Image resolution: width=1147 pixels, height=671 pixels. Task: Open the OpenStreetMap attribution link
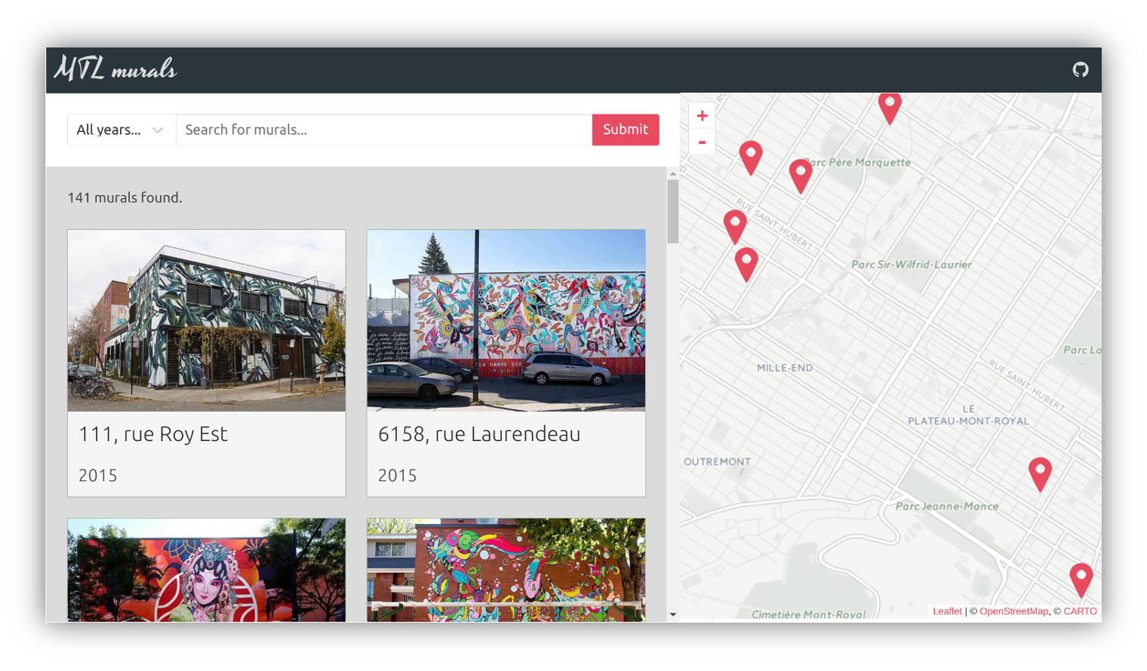[x=1013, y=611]
